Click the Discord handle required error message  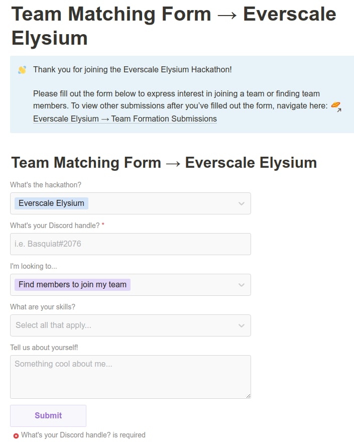point(83,435)
